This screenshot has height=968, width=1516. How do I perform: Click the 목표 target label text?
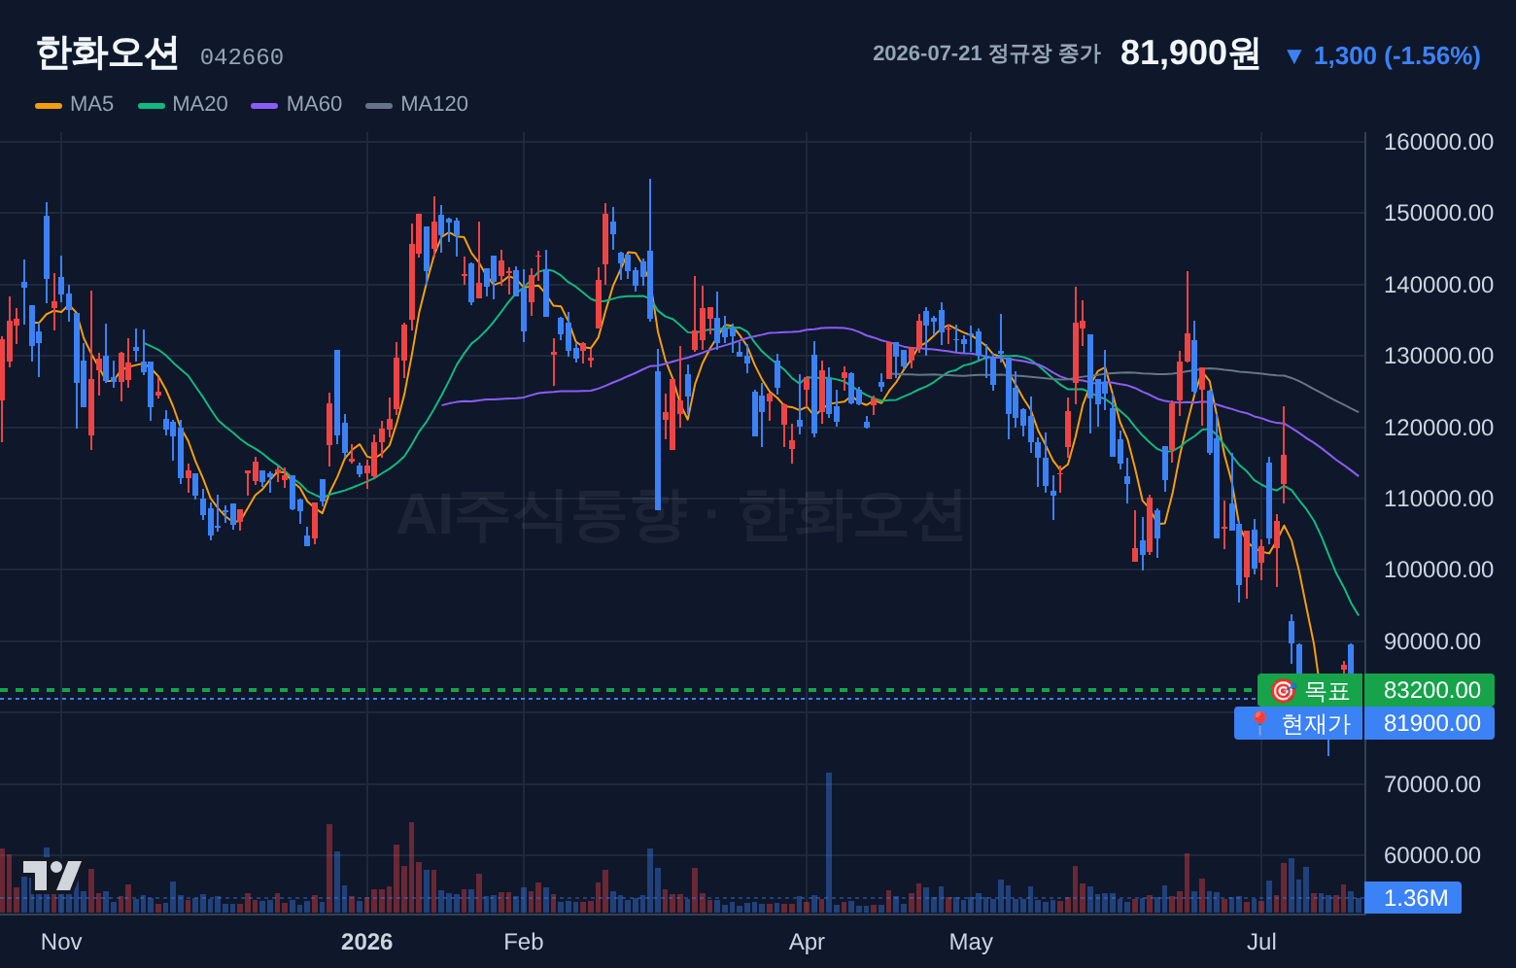pyautogui.click(x=1327, y=691)
